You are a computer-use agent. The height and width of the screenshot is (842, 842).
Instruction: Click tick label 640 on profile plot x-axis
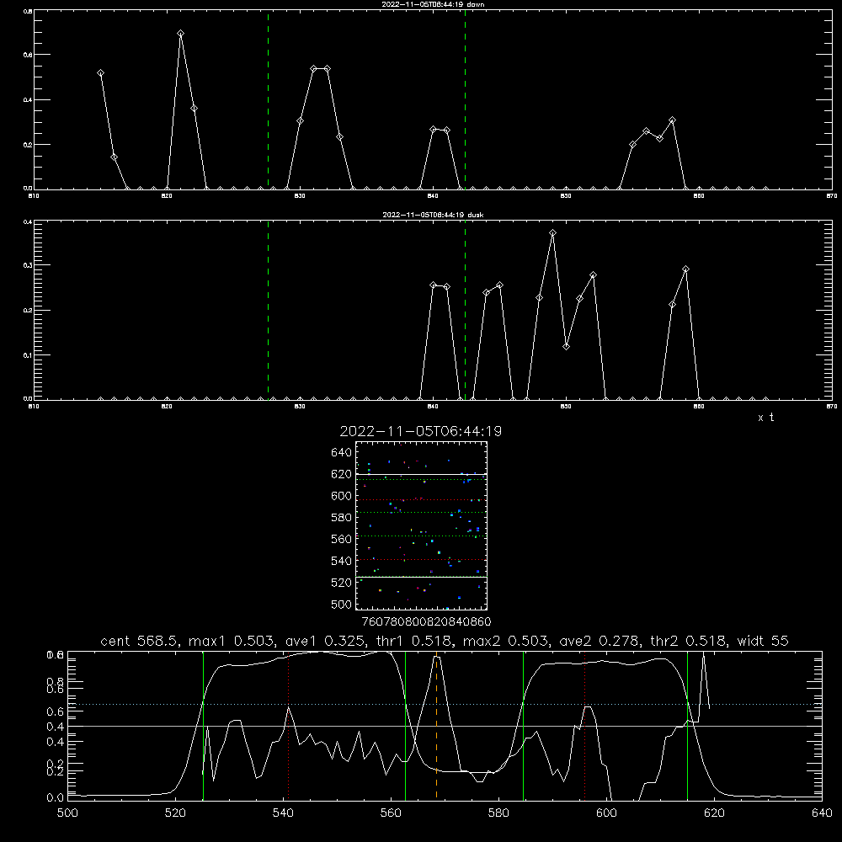pyautogui.click(x=822, y=813)
